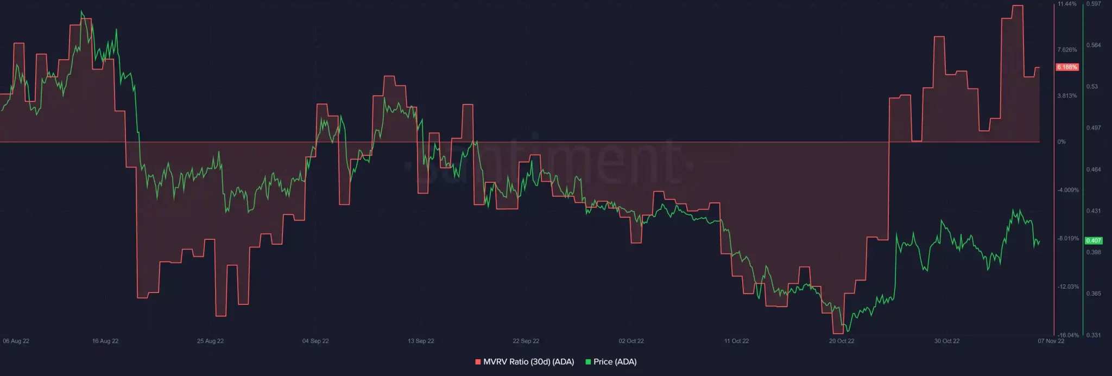Image resolution: width=1112 pixels, height=376 pixels.
Task: Click the red MVRV Ratio legend swatch
Action: (478, 362)
